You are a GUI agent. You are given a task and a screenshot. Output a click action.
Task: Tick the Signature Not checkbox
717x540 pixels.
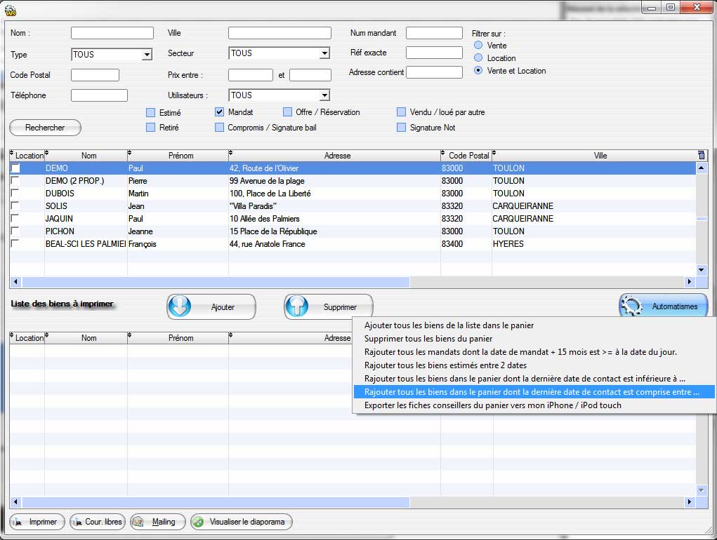(402, 128)
